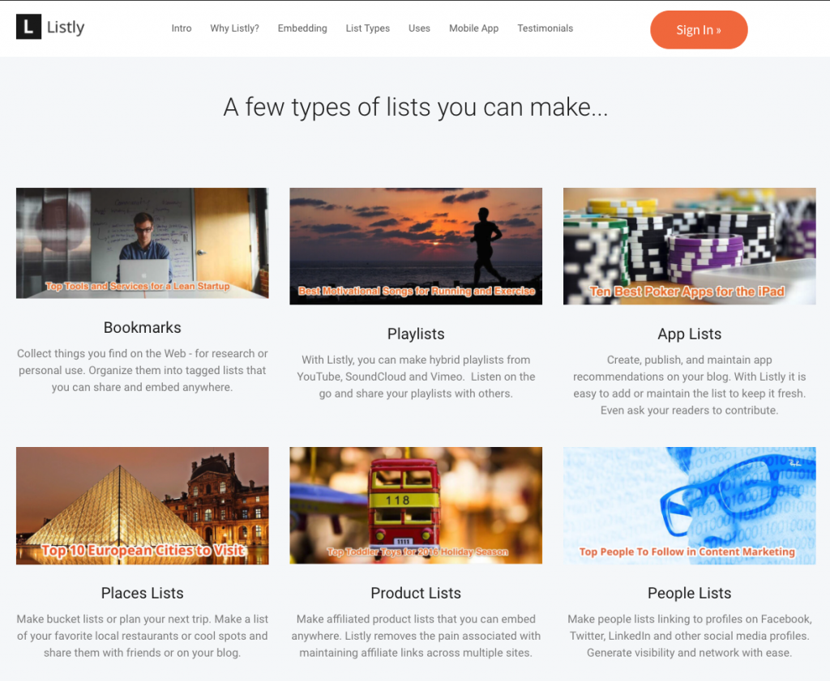Click the orange Sign In button
Image resolution: width=830 pixels, height=681 pixels.
click(699, 30)
